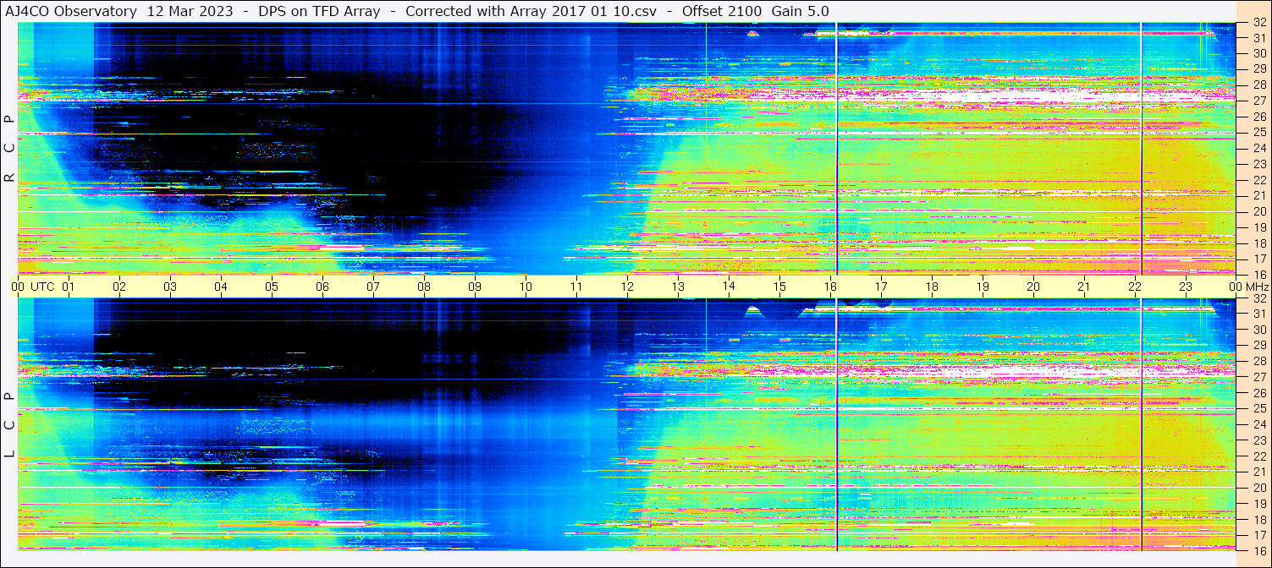Click the 32 MHz tick in LCP panel
Viewport: 1272px width, 568px height.
(1258, 298)
